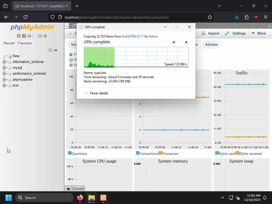This screenshot has width=272, height=204.
Task: Open the More dropdown menu
Action: point(259,33)
